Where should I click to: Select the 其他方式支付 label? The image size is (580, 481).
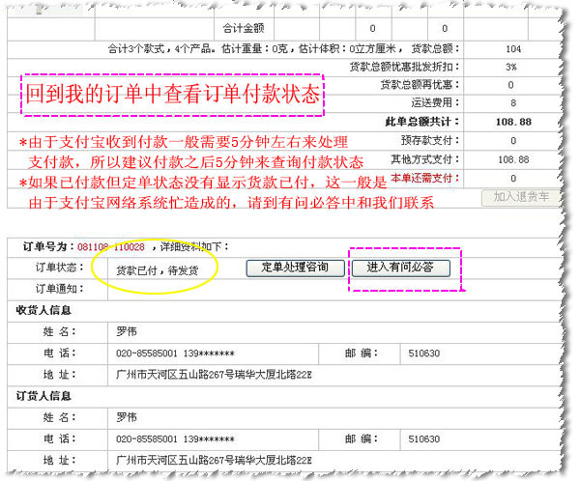coord(425,159)
